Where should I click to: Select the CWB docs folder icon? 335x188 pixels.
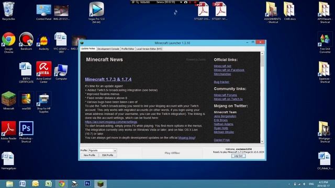pos(289,11)
